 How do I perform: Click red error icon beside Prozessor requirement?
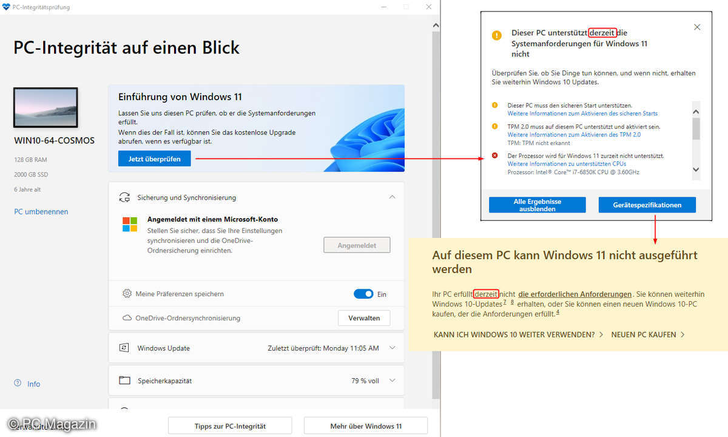point(495,156)
